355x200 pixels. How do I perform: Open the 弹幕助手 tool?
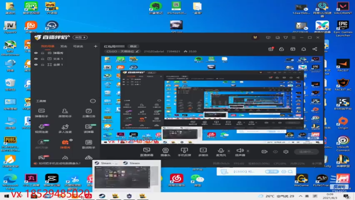(41, 113)
